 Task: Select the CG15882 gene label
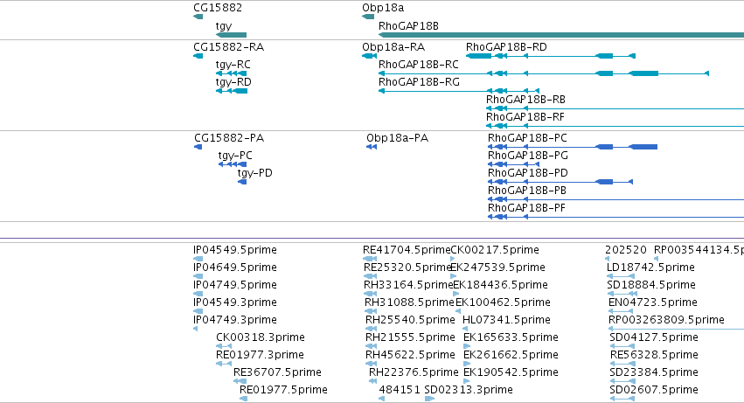point(218,8)
